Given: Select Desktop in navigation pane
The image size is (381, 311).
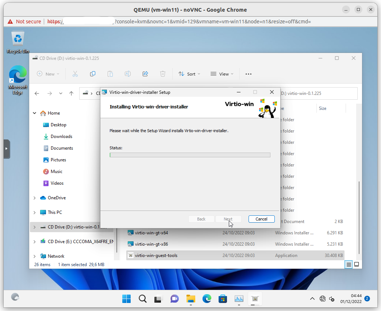Looking at the screenshot, I should pos(55,125).
